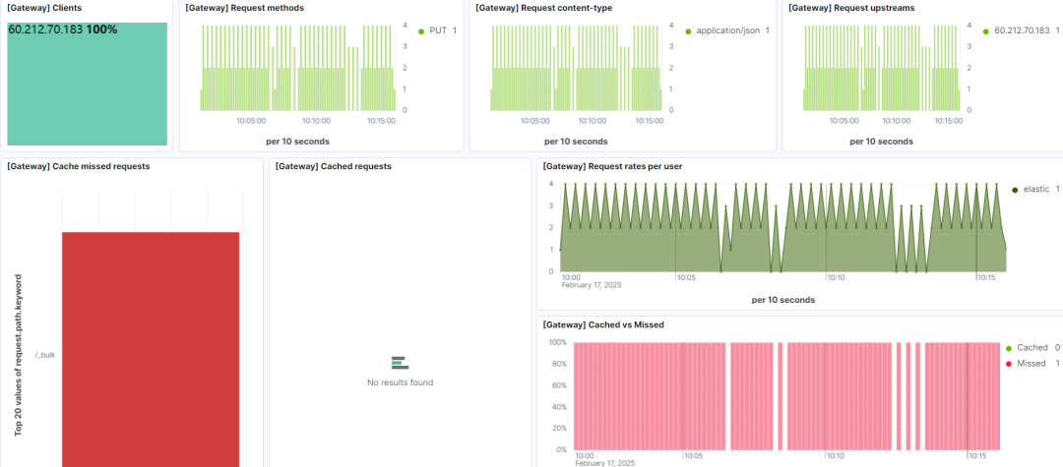This screenshot has width=1063, height=467.
Task: Click per 10 seconds label under Request rates
Action: pyautogui.click(x=783, y=300)
